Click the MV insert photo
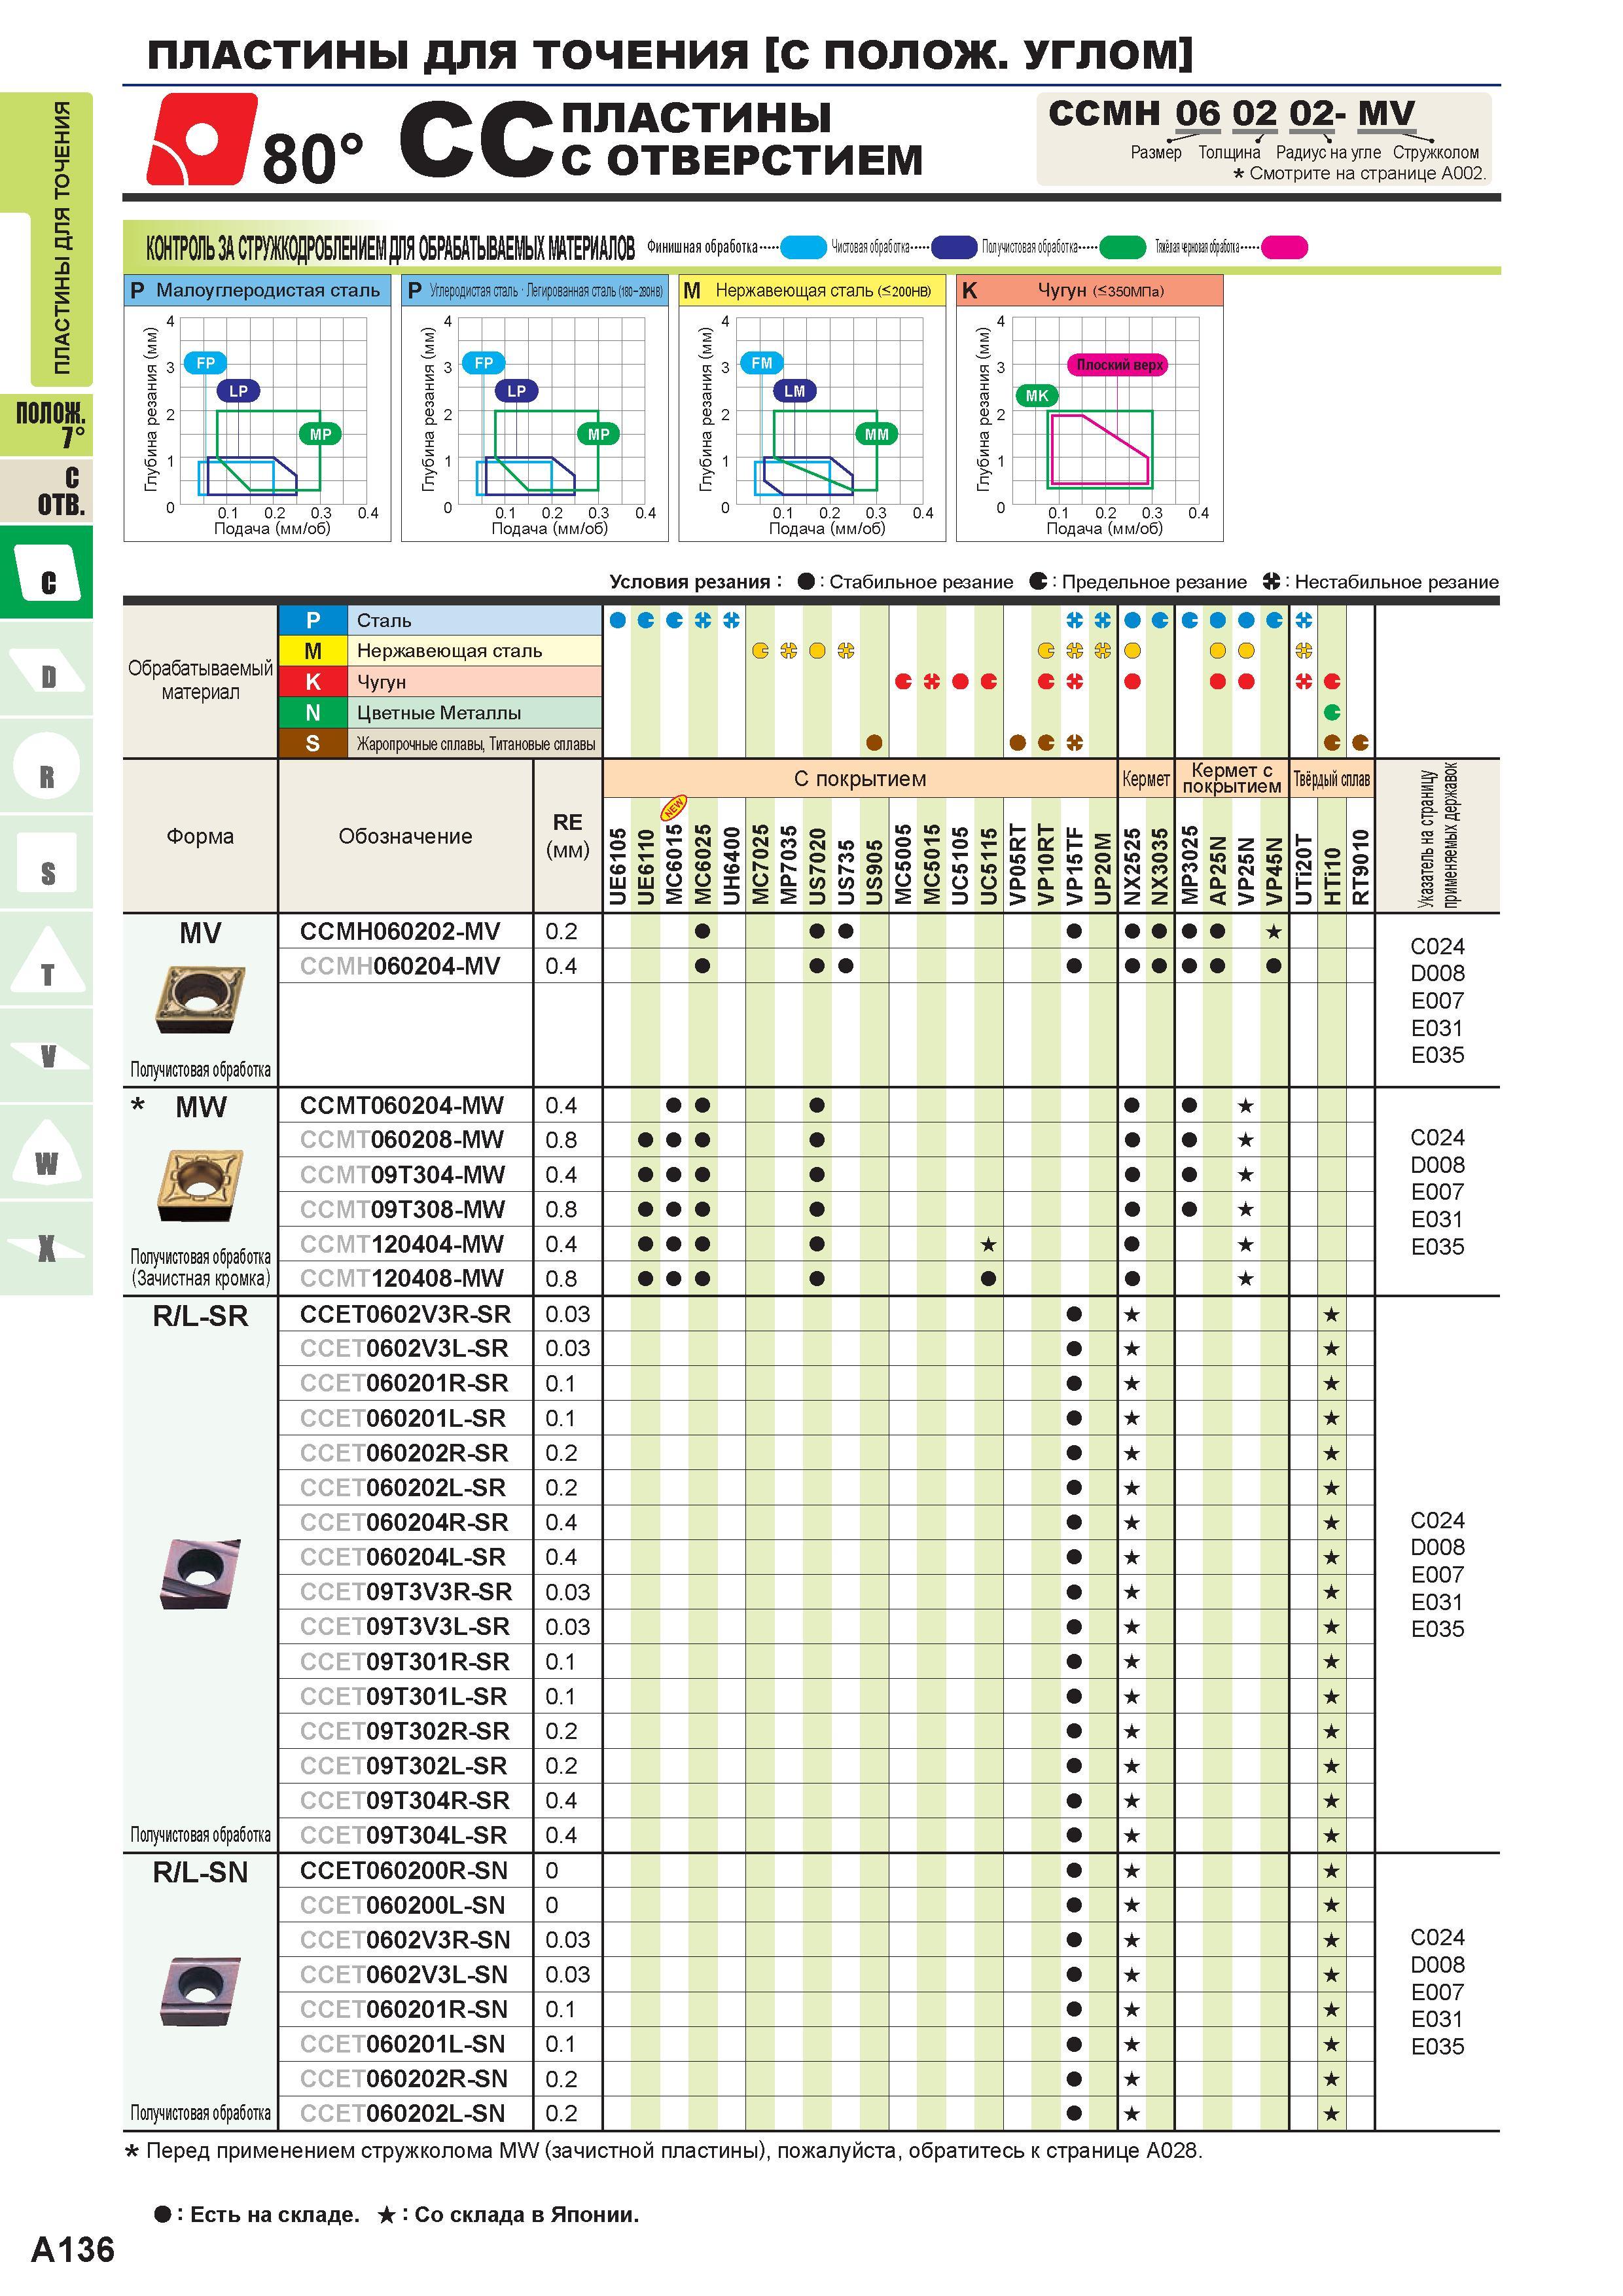1623x2296 pixels. coord(200,1000)
